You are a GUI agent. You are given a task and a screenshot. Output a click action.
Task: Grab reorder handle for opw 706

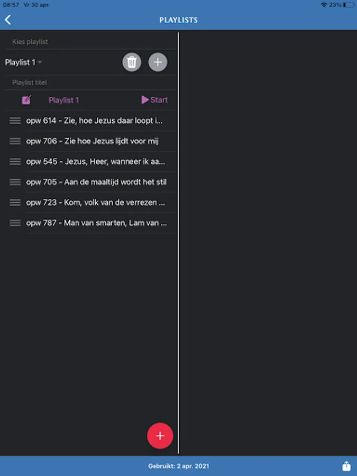15,141
